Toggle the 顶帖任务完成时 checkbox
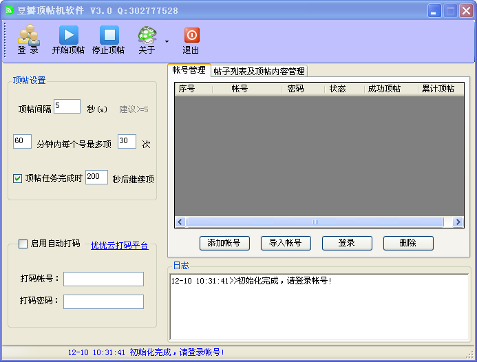 click(17, 178)
